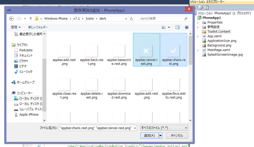This screenshot has height=147, width=254.
Task: Click appbar.check.rest.png thumbnail
Action: pyautogui.click(x=173, y=51)
